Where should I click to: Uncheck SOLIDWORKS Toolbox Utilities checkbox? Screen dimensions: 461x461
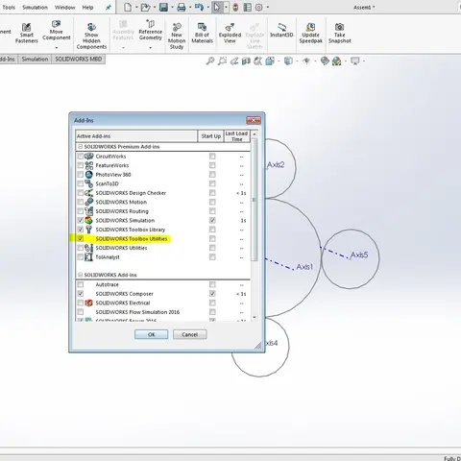point(81,238)
